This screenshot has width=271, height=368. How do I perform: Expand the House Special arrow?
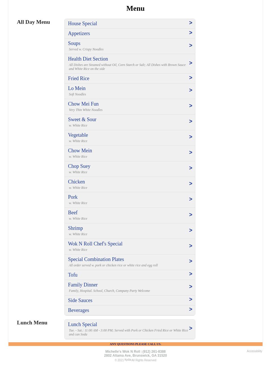click(x=191, y=23)
